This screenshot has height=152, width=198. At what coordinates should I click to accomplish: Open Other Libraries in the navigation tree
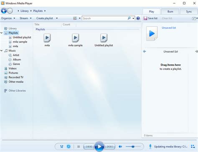[x=17, y=91]
